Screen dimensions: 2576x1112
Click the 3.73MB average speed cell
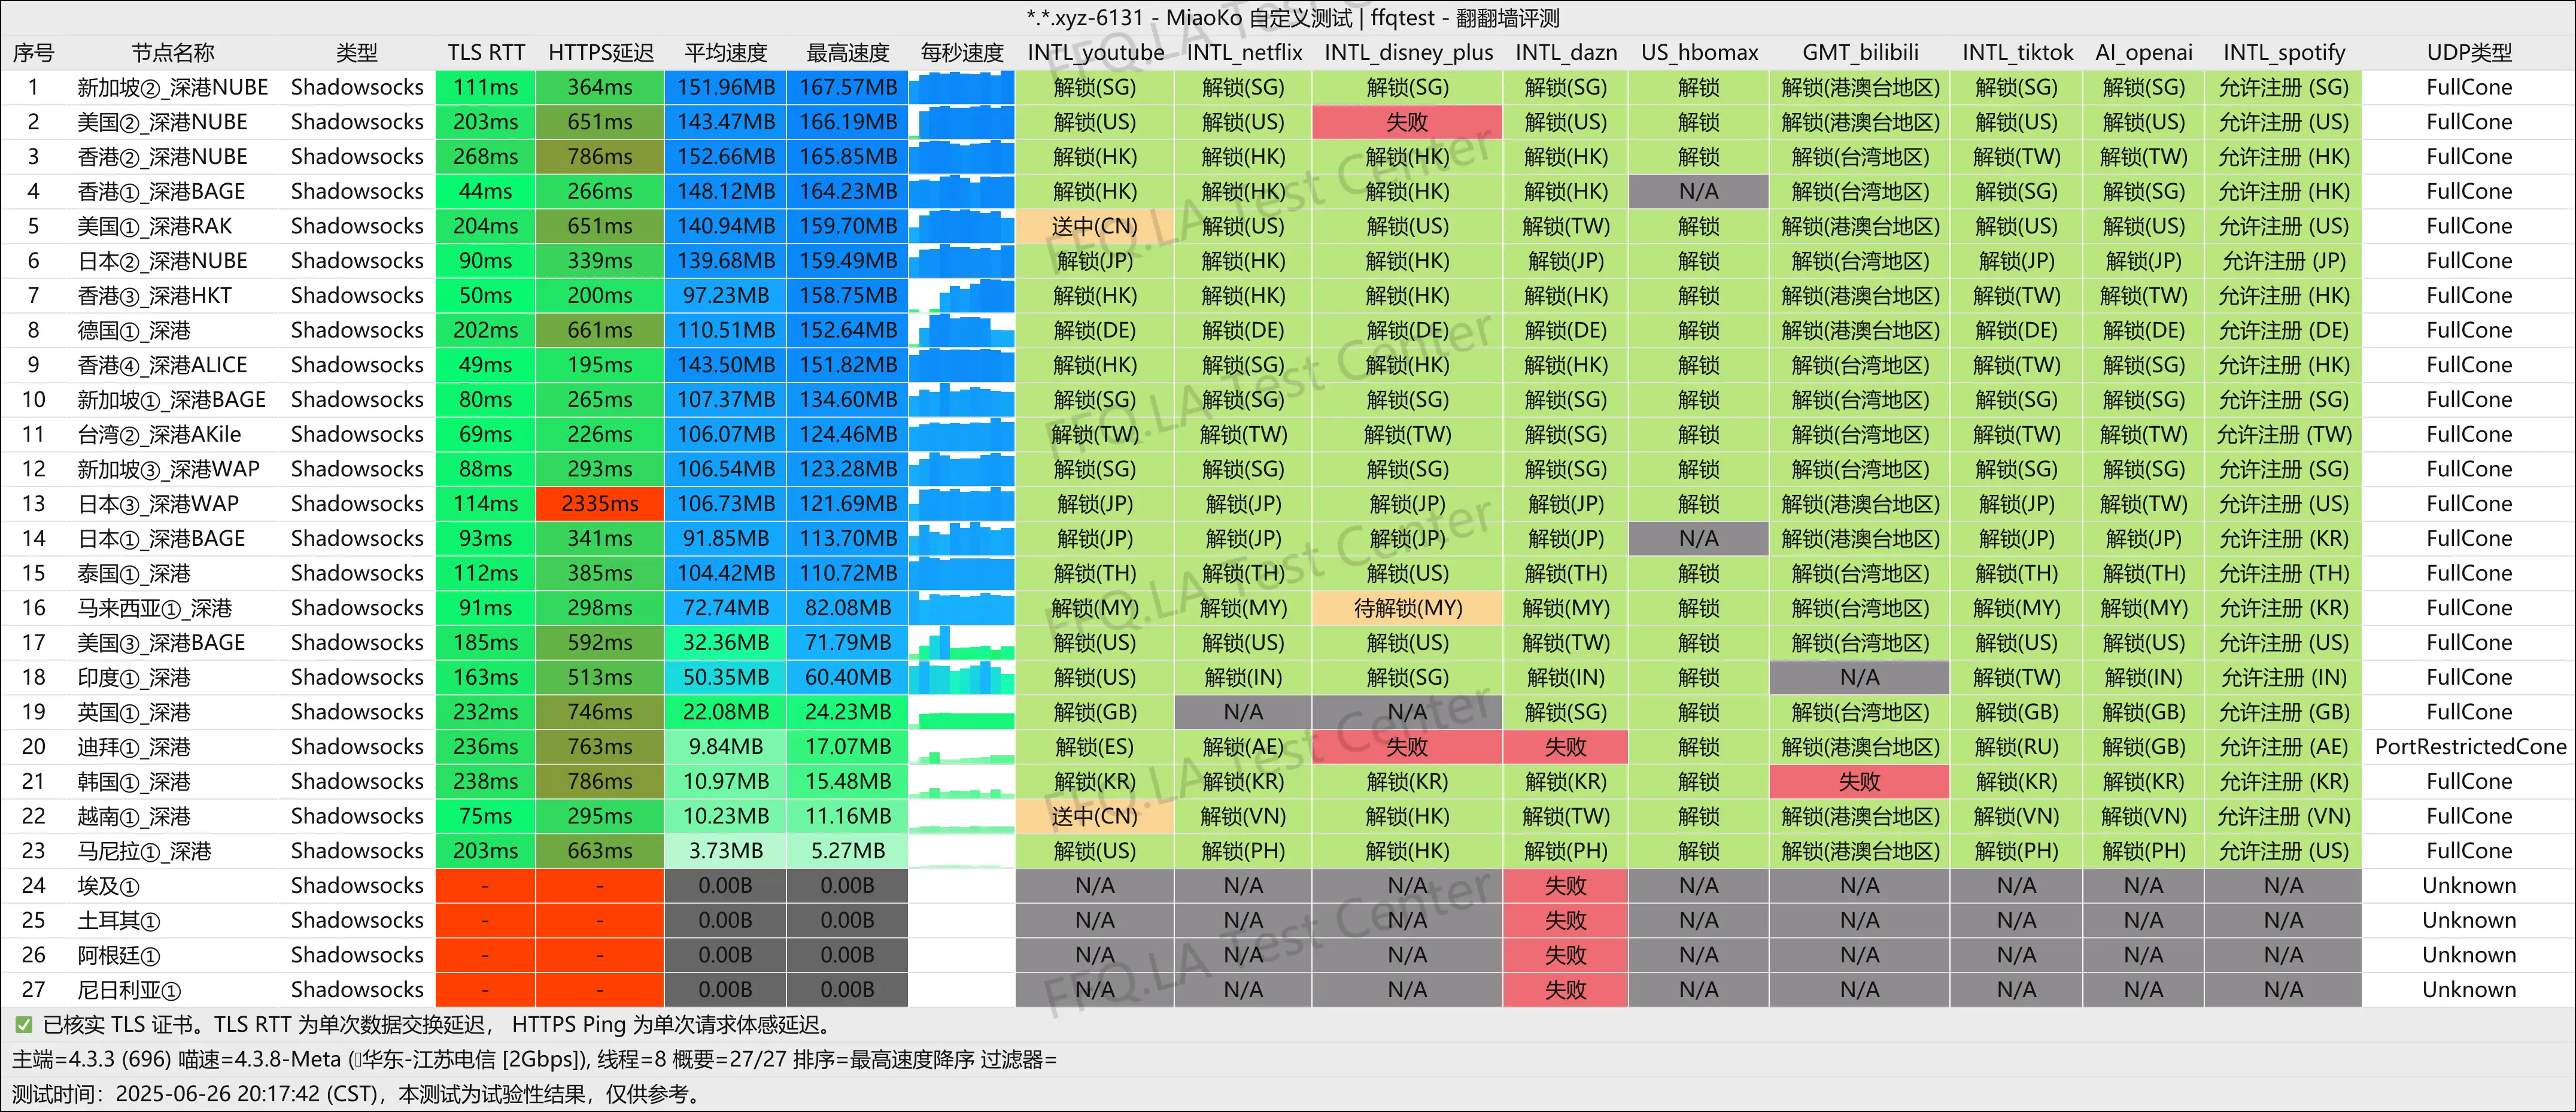(x=726, y=851)
